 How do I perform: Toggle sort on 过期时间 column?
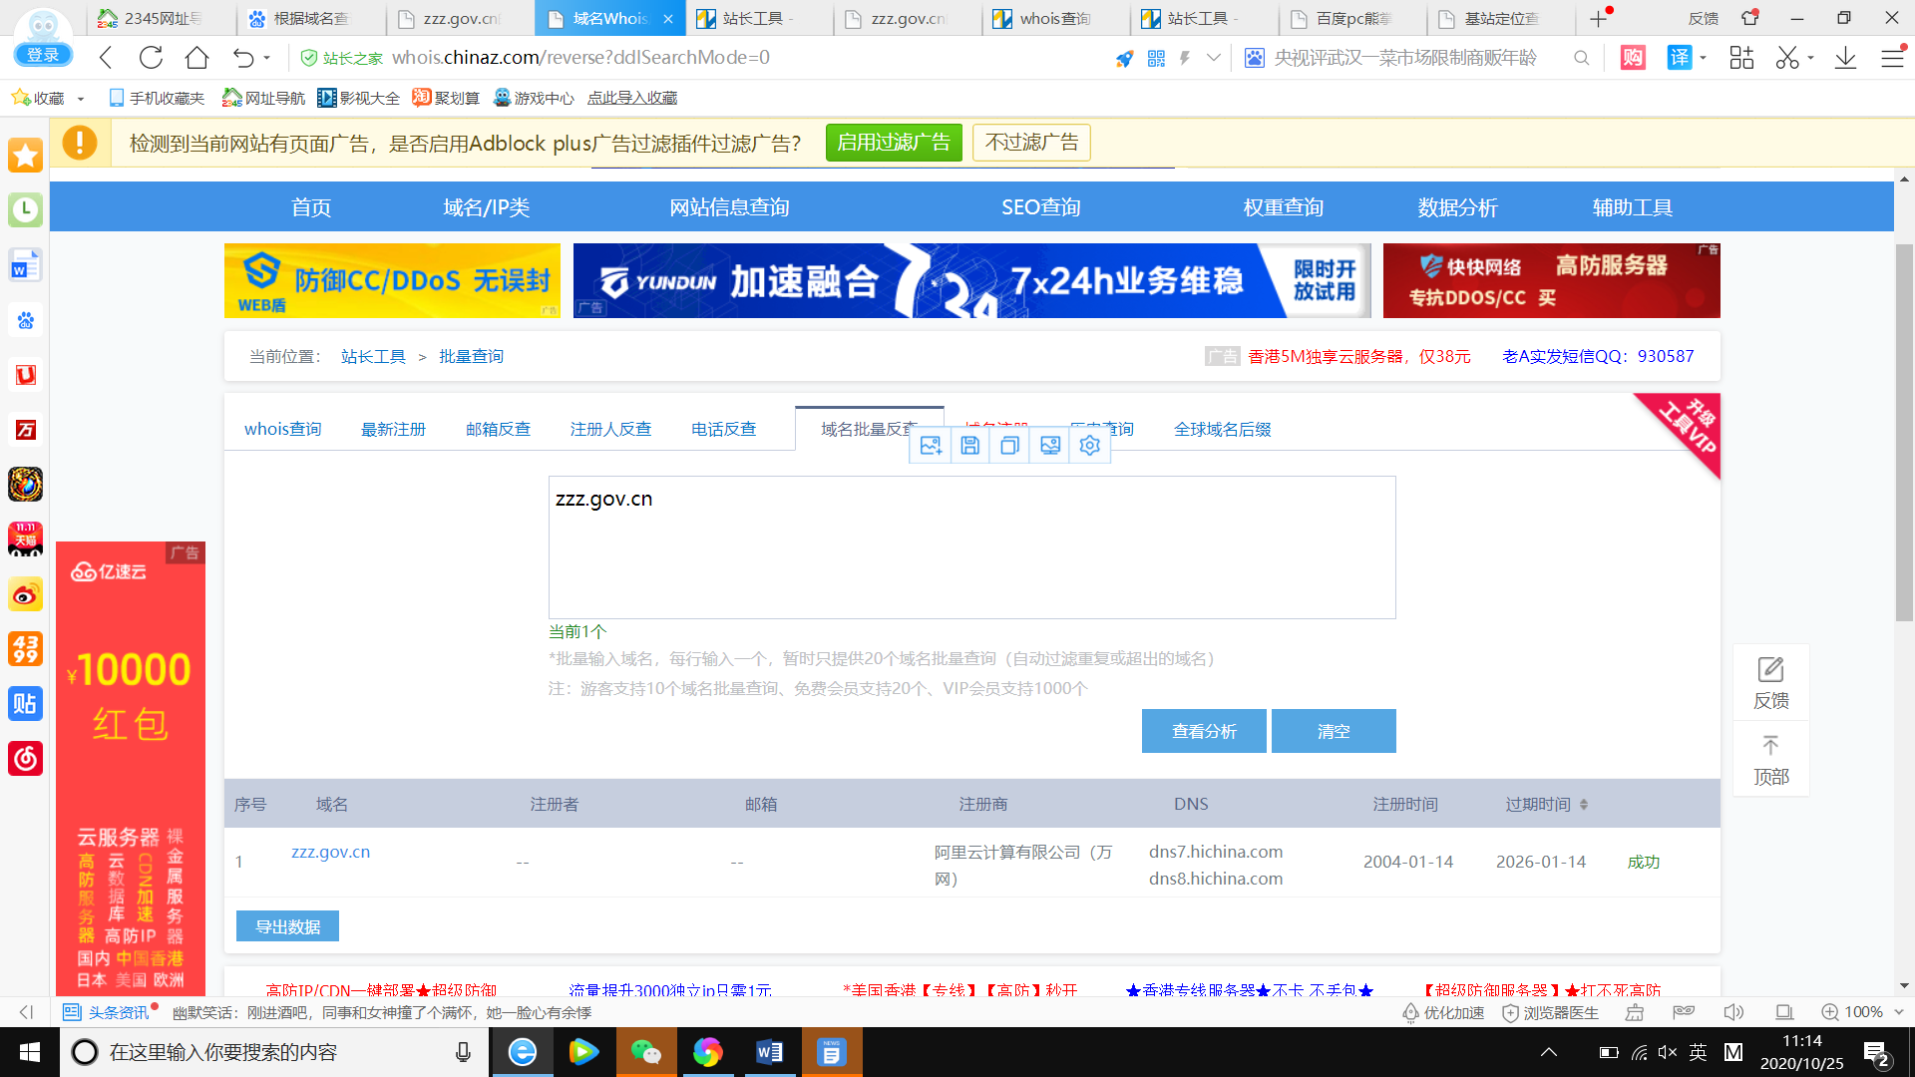click(x=1584, y=805)
